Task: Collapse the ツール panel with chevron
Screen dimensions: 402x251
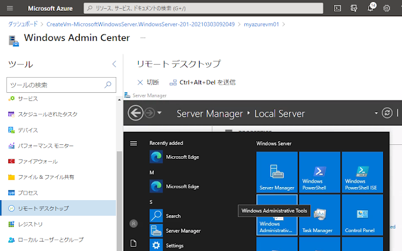Action: point(114,64)
